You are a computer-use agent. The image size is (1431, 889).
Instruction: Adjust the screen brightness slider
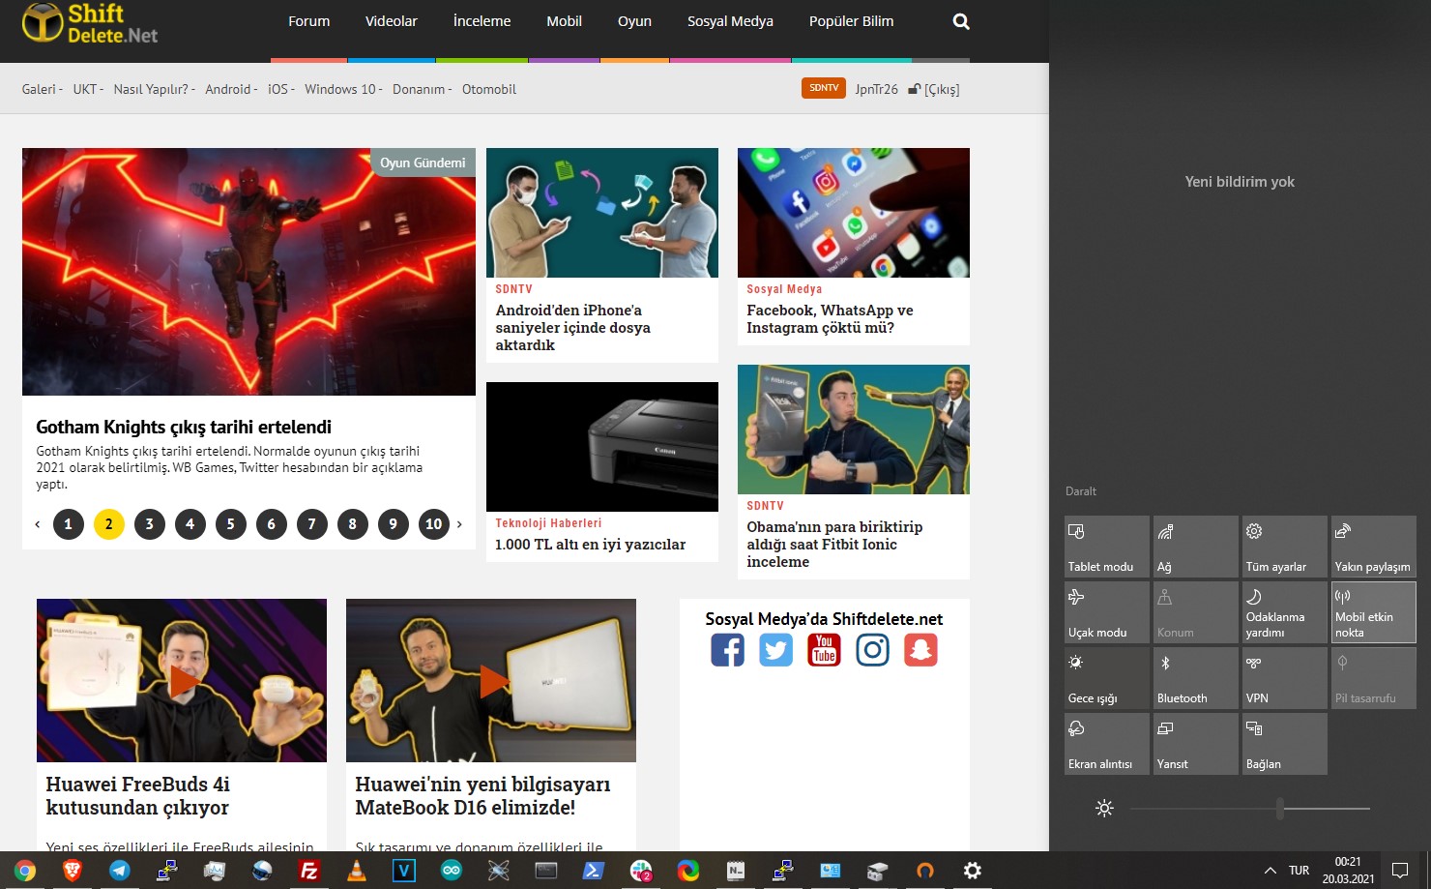click(1279, 809)
